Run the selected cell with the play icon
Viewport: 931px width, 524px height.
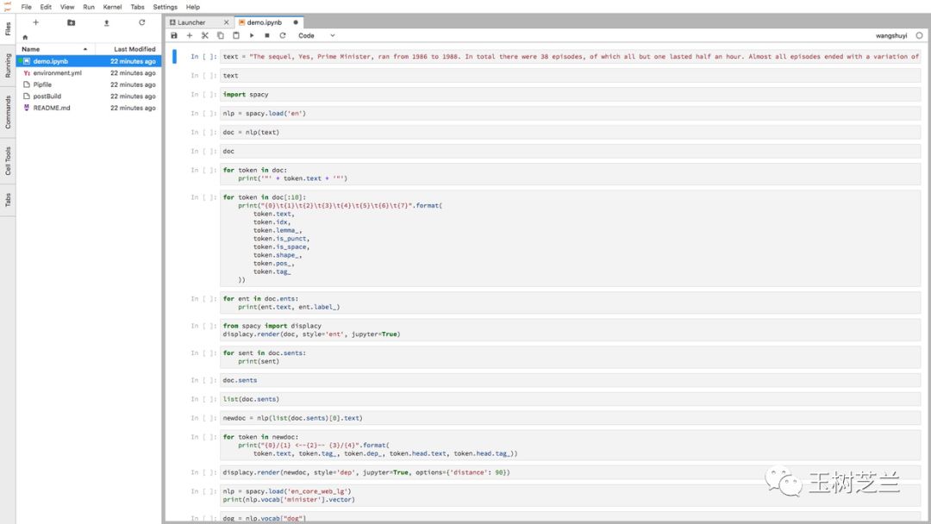(x=252, y=35)
